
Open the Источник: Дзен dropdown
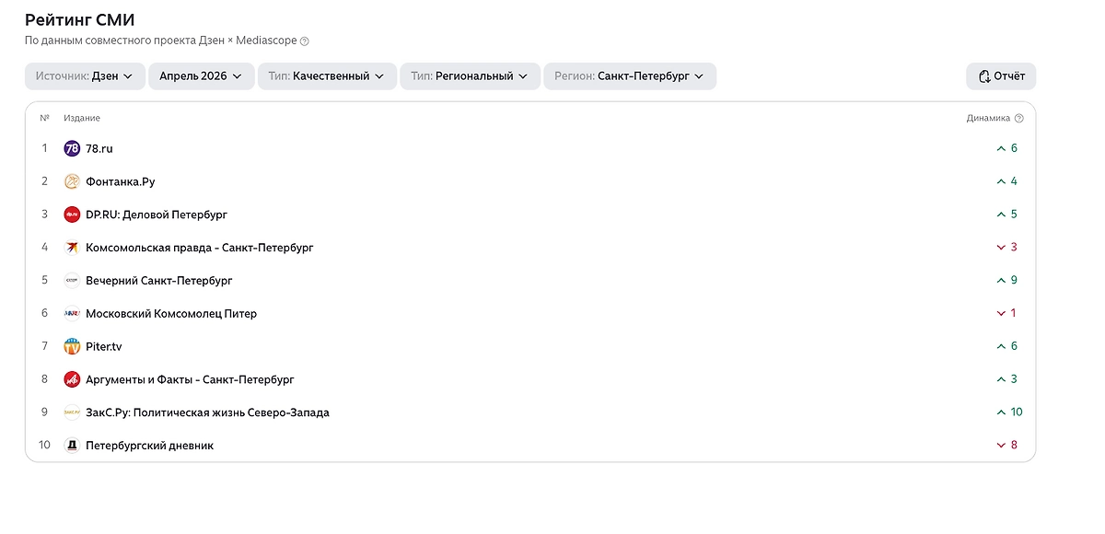point(85,76)
